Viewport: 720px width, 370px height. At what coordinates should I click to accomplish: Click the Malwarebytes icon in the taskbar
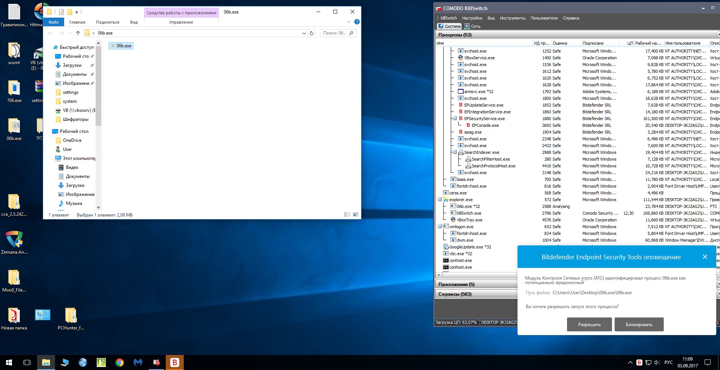138,362
